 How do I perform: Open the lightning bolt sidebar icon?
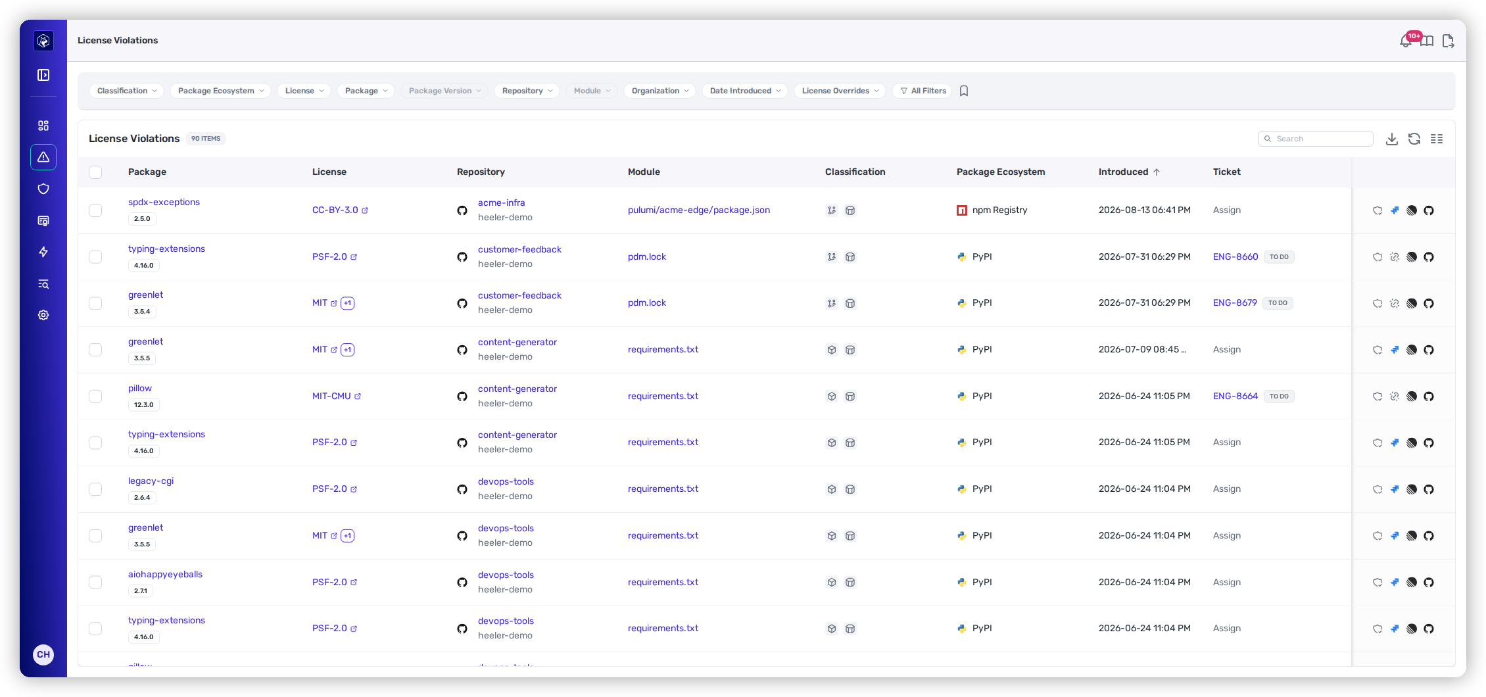pos(43,252)
